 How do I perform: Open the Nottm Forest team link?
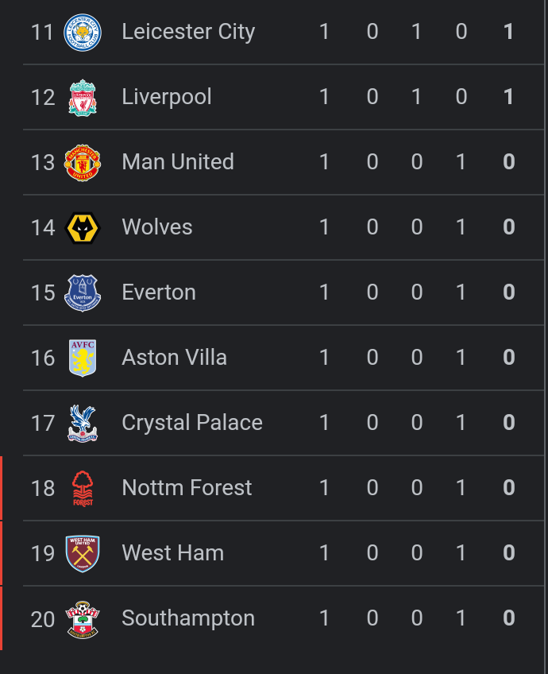pyautogui.click(x=187, y=488)
